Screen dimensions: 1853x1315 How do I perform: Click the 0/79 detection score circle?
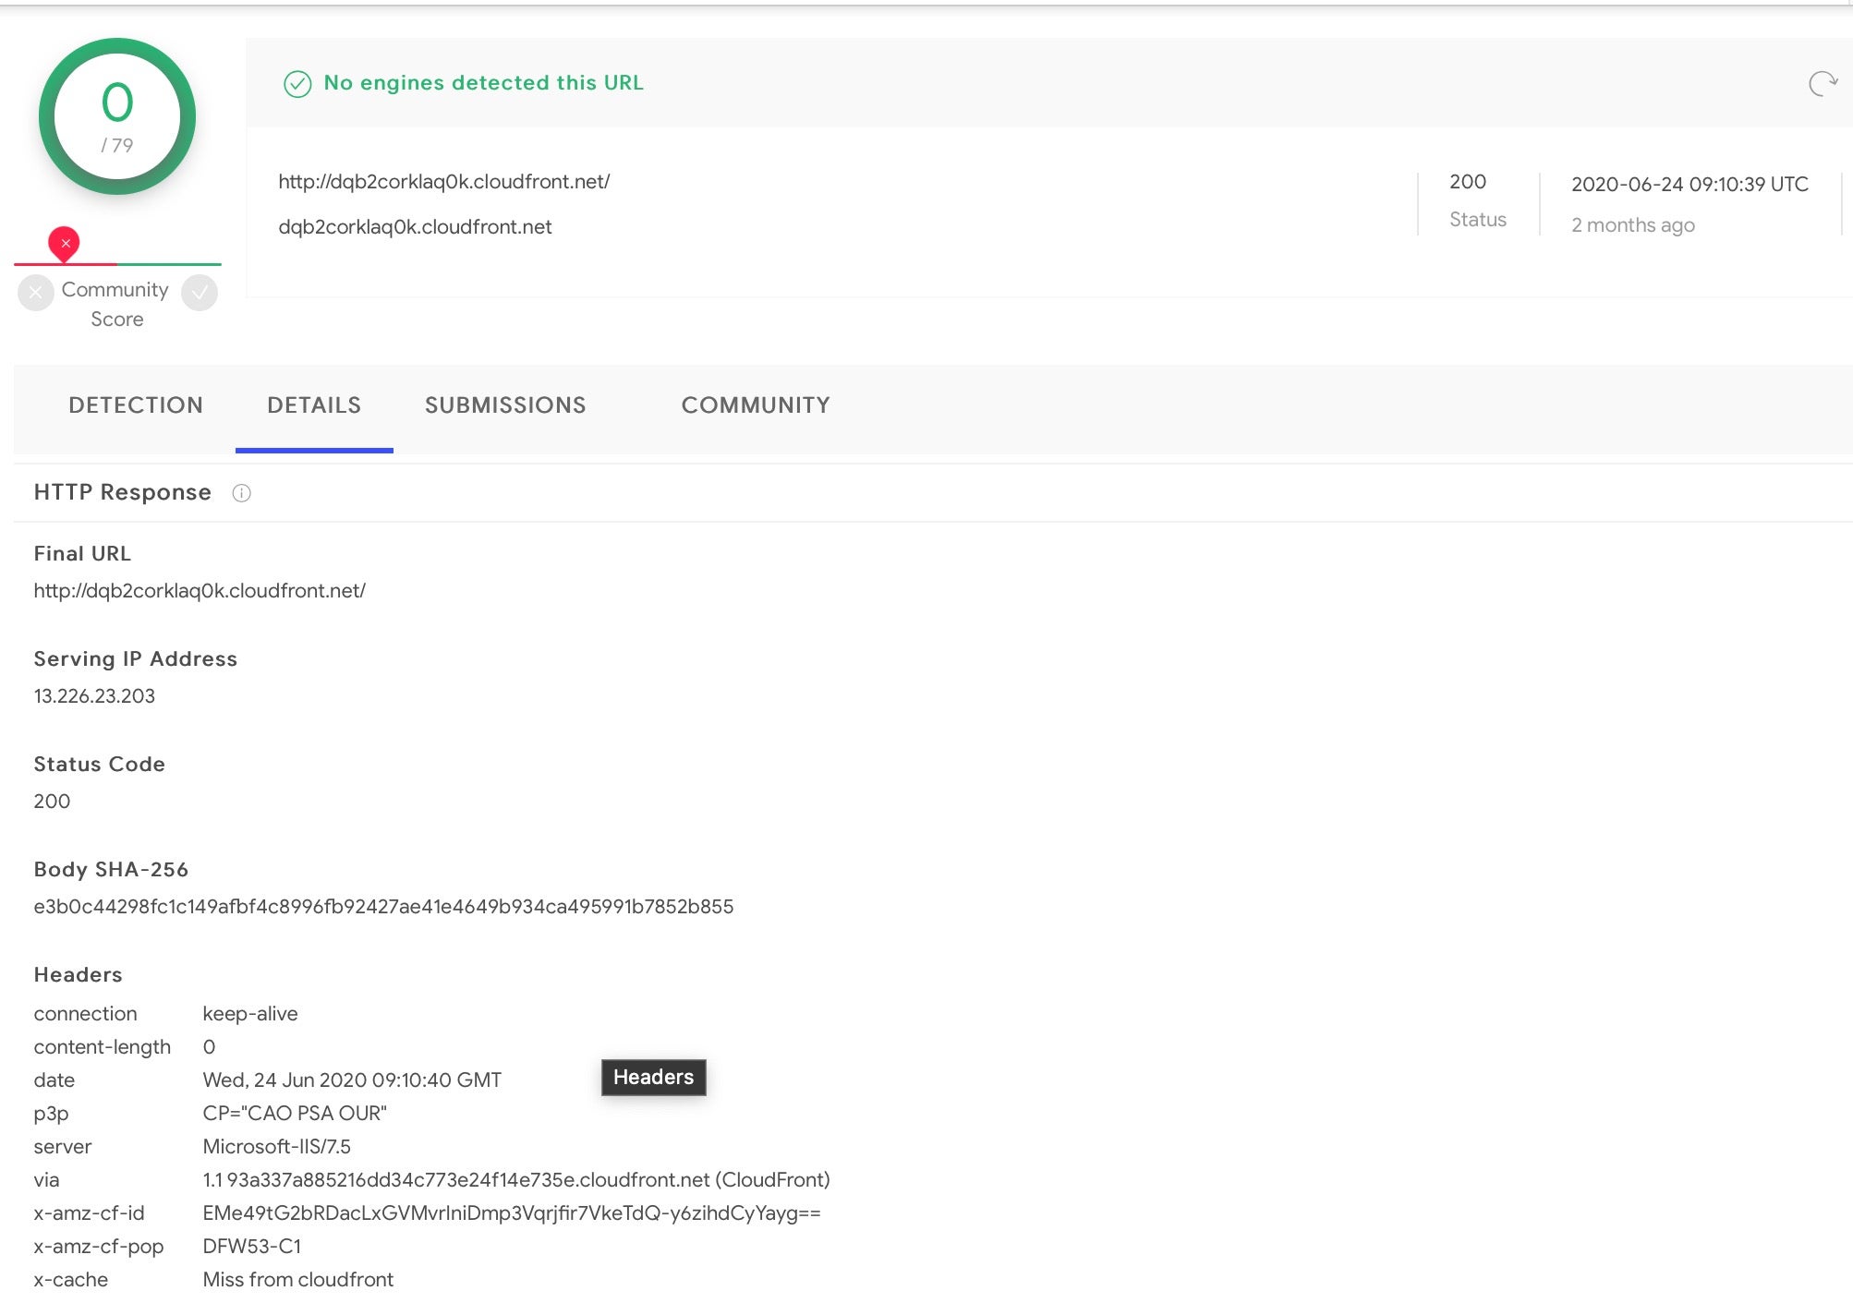(x=117, y=116)
